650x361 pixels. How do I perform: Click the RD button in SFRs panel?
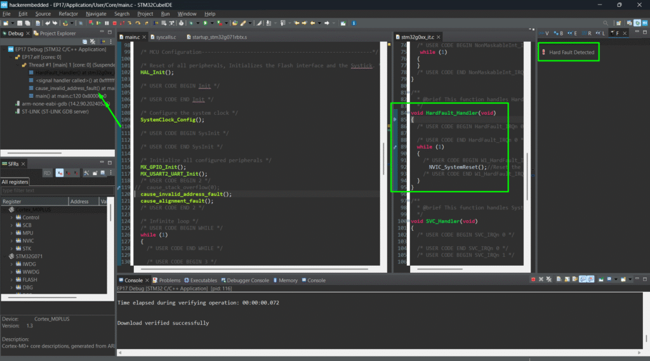[48, 173]
